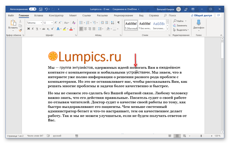
Task: Open the borders dropdown arrow
Action: [118, 29]
